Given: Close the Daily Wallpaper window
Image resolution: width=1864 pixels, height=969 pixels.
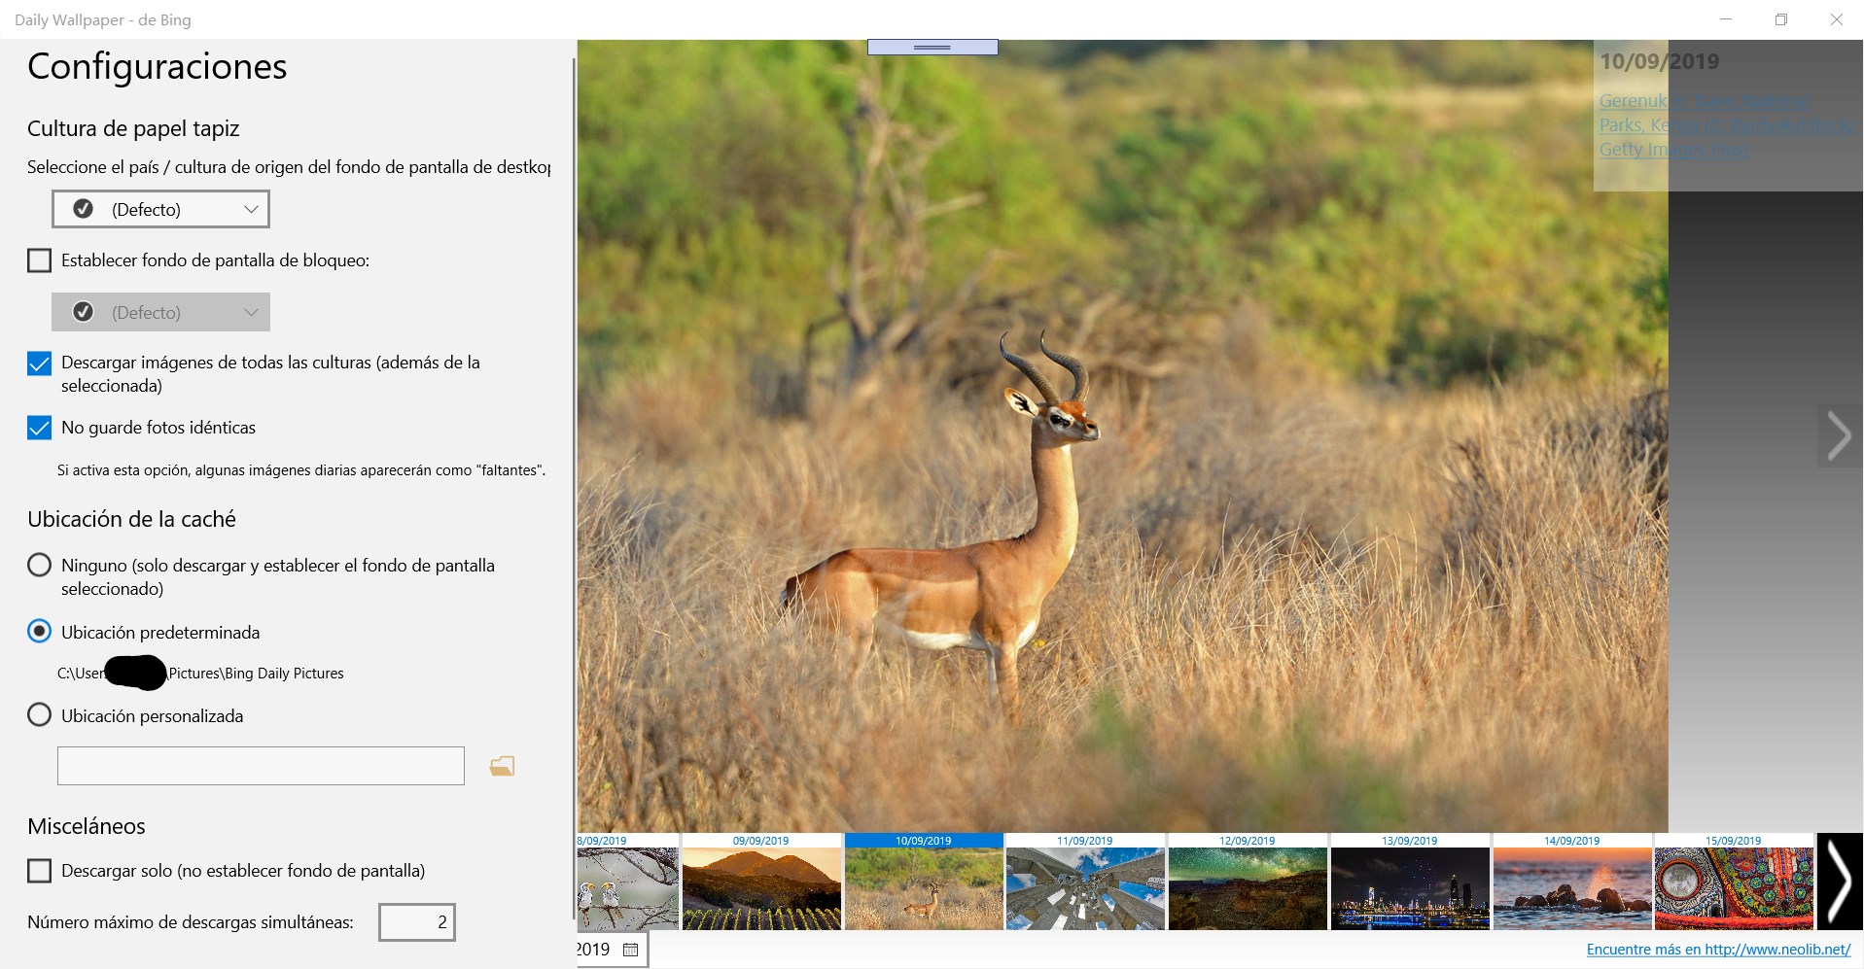Looking at the screenshot, I should 1837,19.
